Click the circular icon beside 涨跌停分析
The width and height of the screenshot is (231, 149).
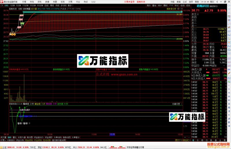coord(178,9)
